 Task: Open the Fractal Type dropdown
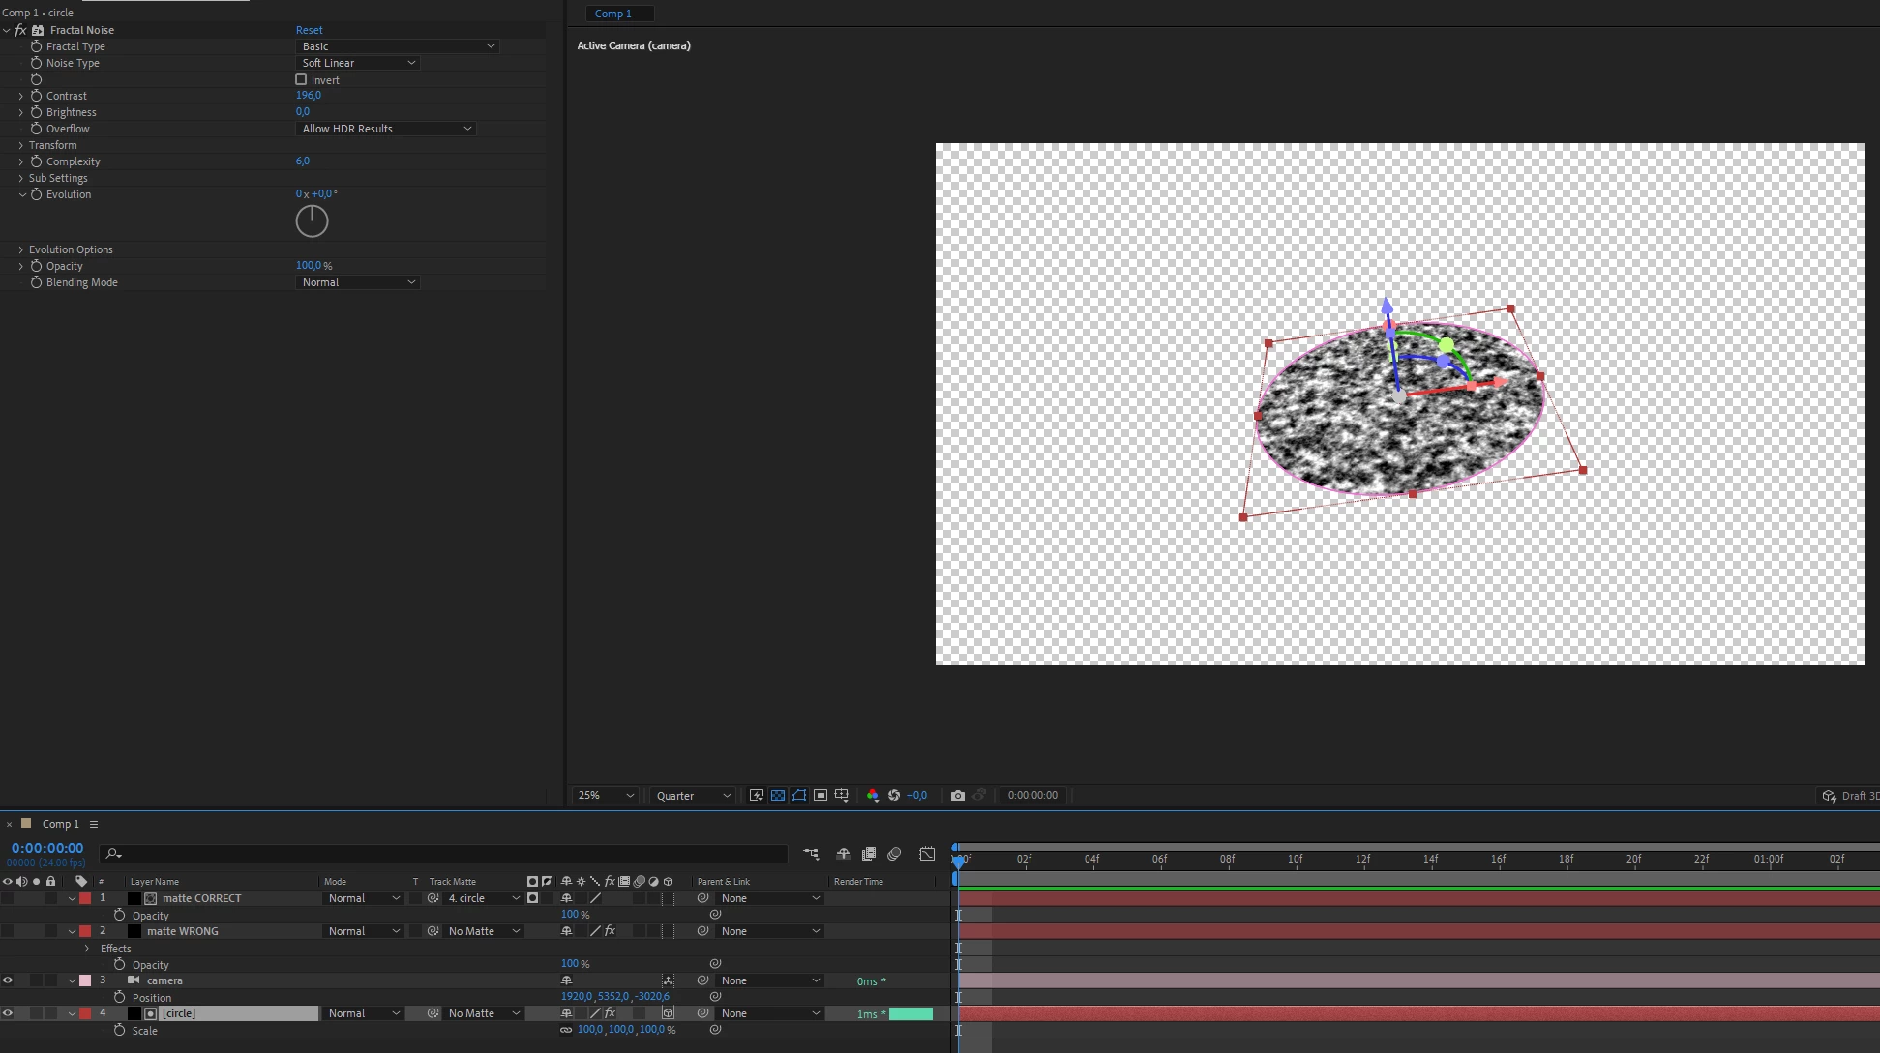point(397,46)
